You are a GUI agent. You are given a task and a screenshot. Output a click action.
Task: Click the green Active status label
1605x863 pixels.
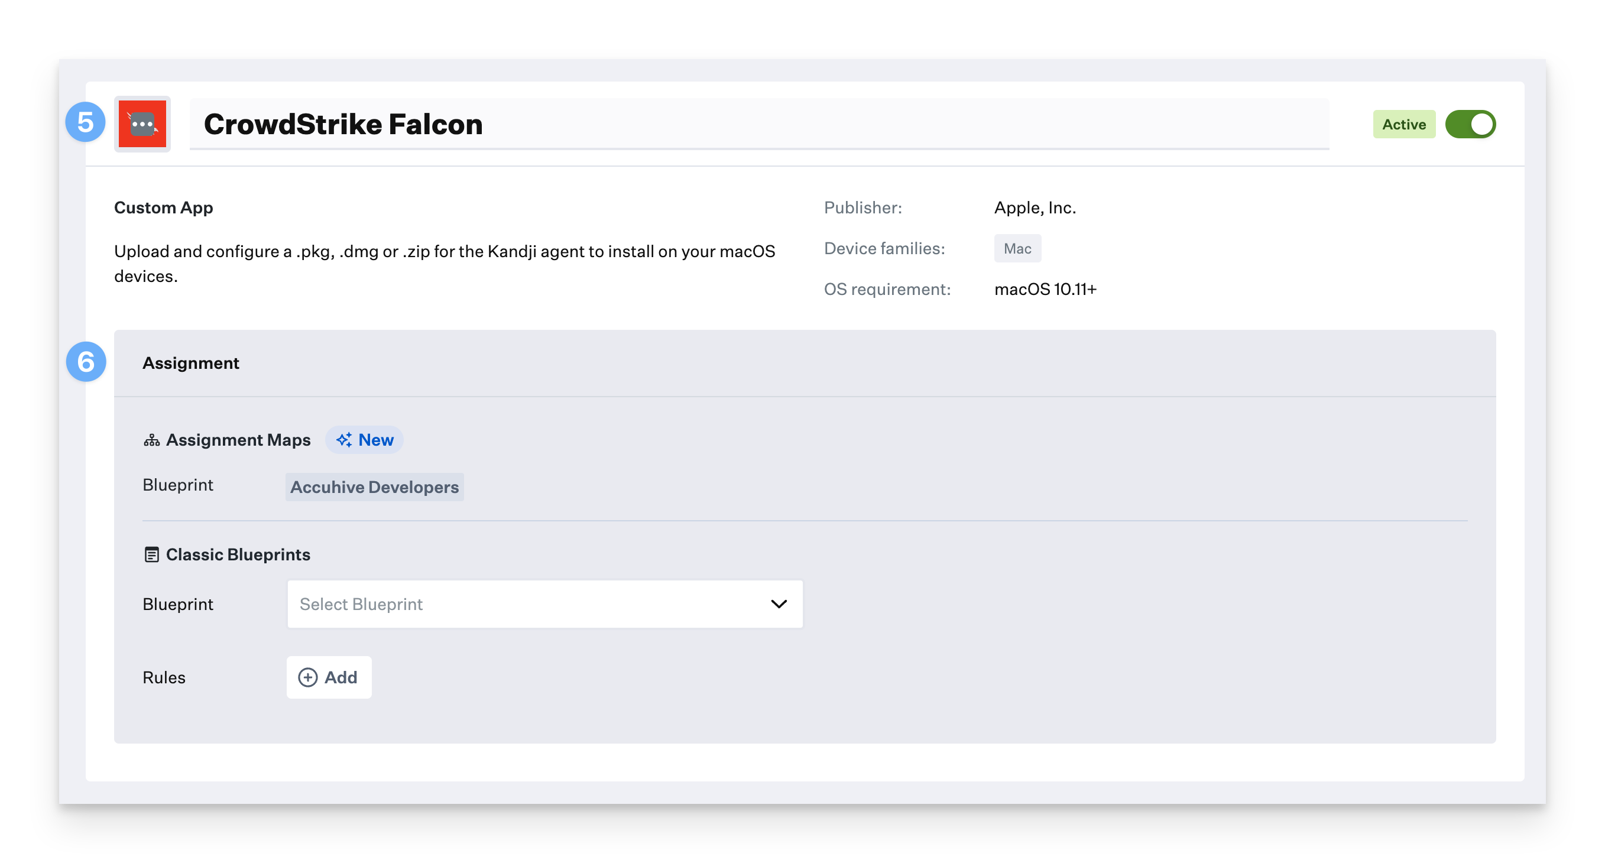click(x=1403, y=124)
